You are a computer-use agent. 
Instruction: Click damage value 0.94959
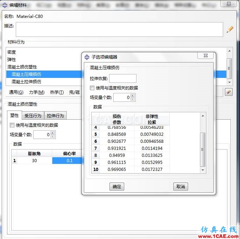[117, 155]
